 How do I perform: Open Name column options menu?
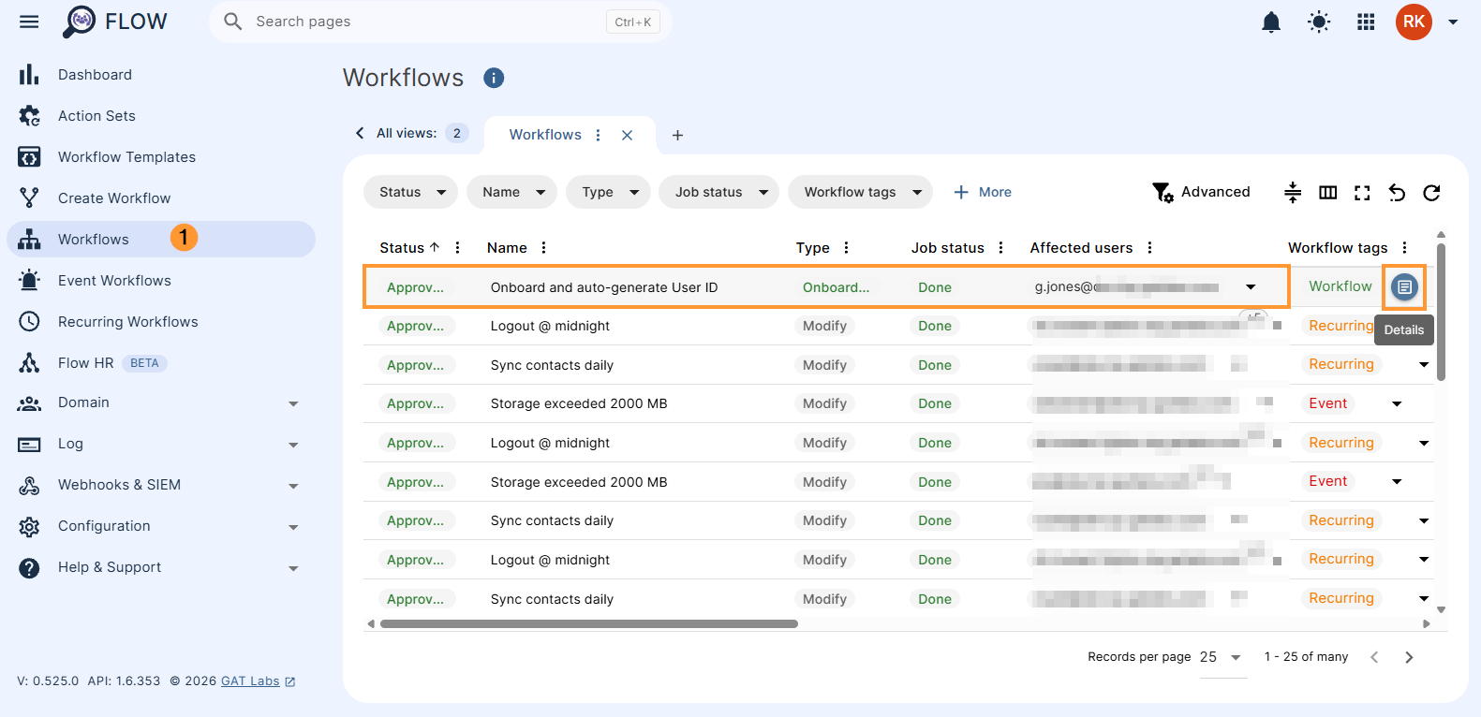[x=543, y=248]
